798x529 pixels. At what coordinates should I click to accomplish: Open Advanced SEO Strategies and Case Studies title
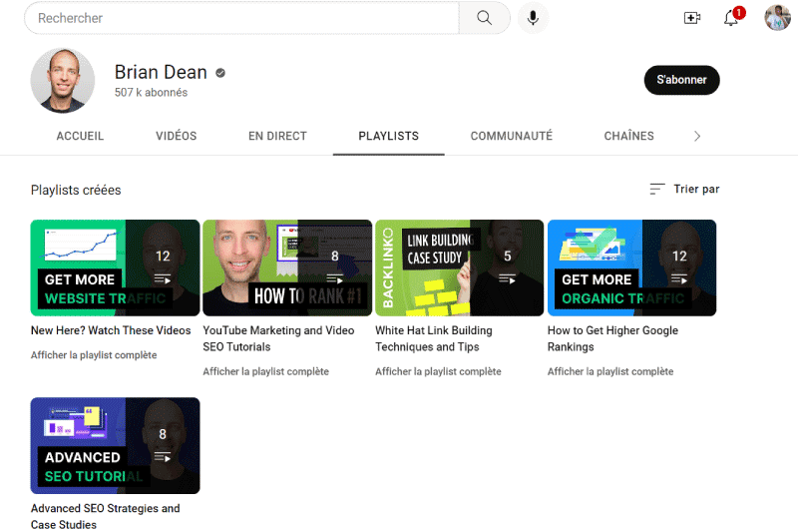[106, 516]
